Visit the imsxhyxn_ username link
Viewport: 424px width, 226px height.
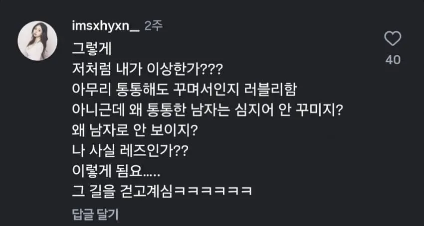tap(106, 26)
